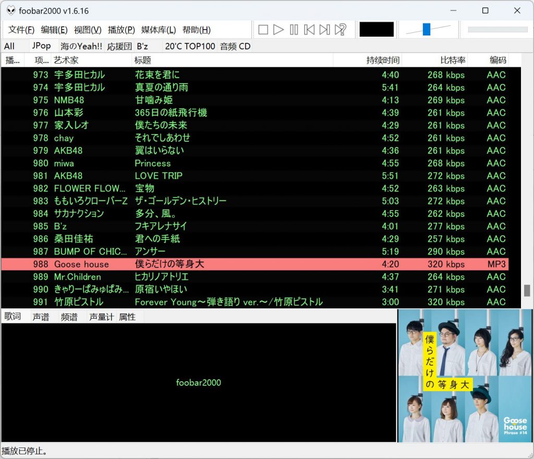The height and width of the screenshot is (459, 534).
Task: Click the foobar2000 text in lyrics panel
Action: tap(198, 382)
